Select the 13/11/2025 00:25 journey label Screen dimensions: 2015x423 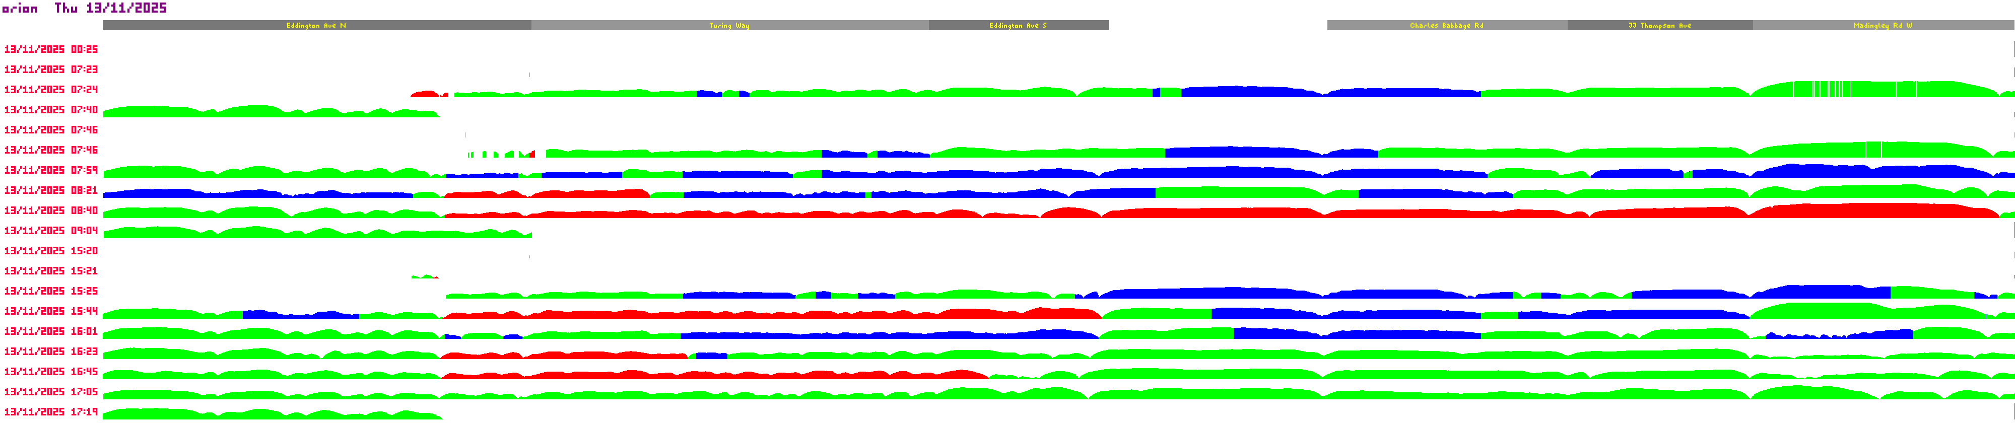point(51,49)
